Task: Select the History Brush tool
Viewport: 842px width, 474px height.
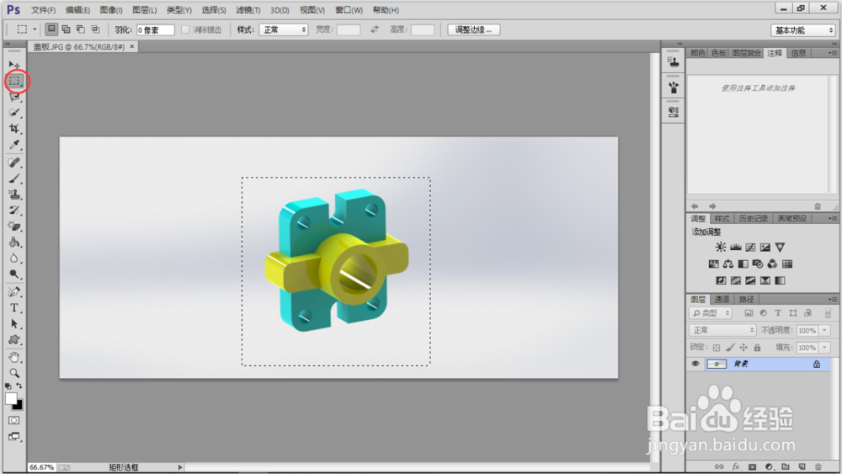Action: [x=14, y=210]
